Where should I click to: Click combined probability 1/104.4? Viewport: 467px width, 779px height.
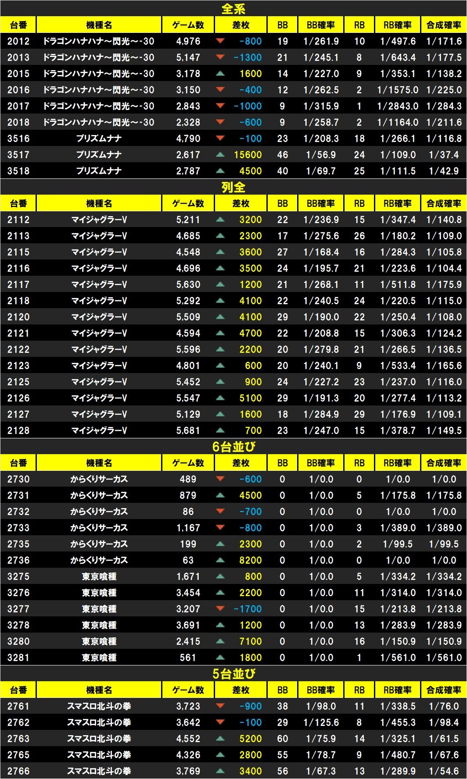coord(444,268)
